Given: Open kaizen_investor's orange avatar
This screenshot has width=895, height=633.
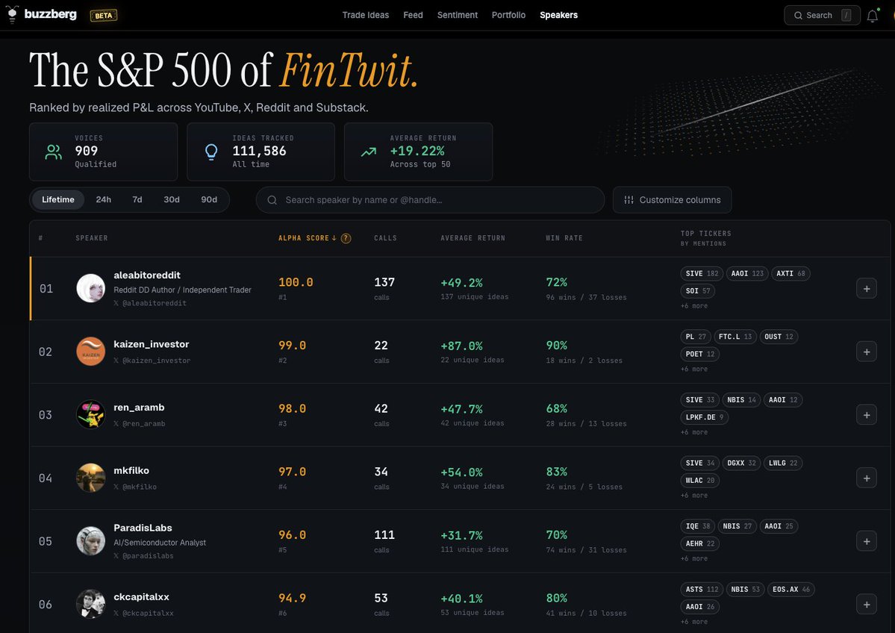Looking at the screenshot, I should click(91, 351).
